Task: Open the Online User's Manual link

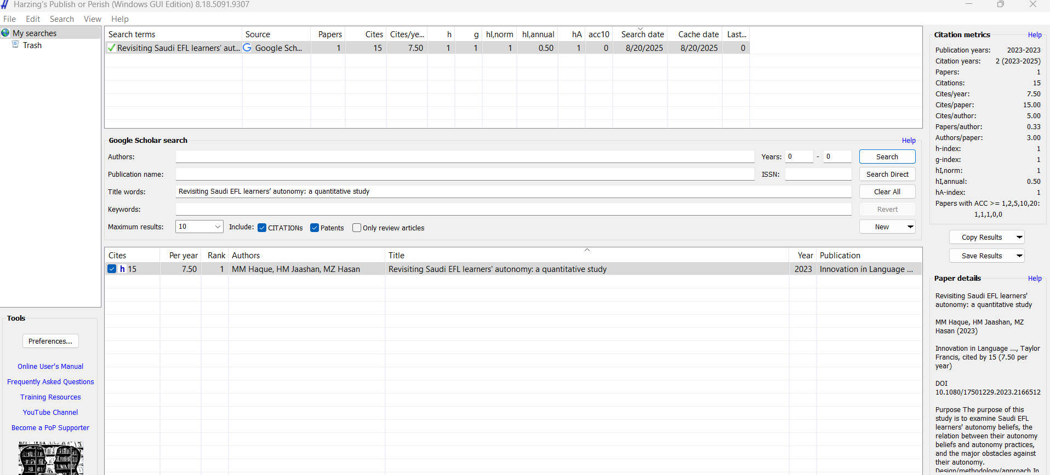Action: 50,367
